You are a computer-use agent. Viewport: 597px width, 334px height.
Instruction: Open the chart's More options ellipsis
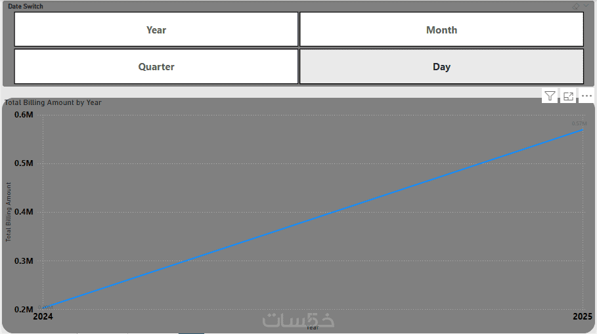[x=586, y=96]
